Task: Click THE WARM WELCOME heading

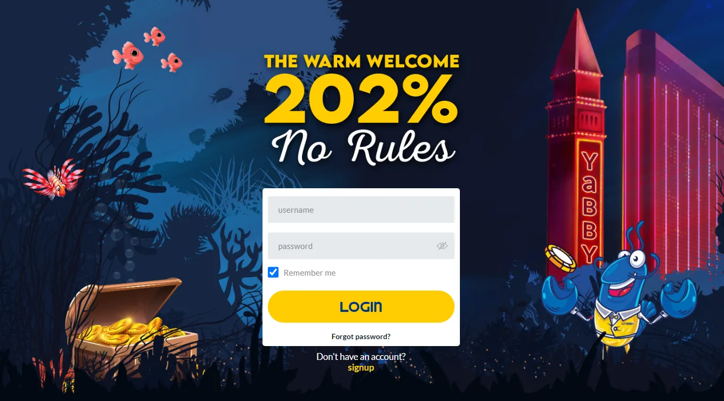Action: (362, 61)
